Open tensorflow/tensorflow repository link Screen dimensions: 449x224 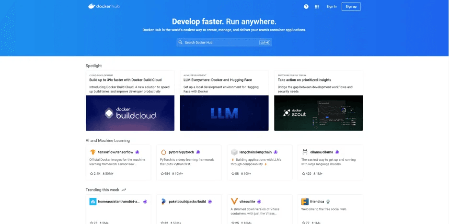click(115, 152)
